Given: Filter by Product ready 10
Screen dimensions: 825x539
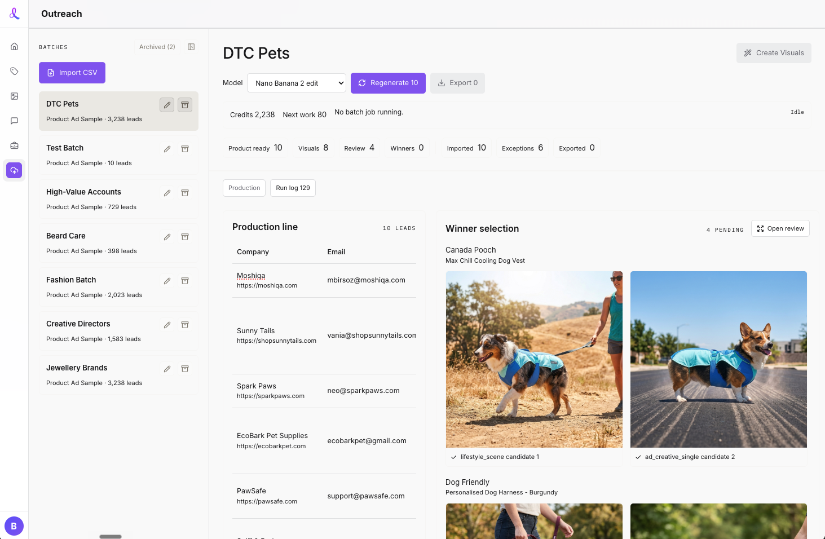Looking at the screenshot, I should (255, 148).
